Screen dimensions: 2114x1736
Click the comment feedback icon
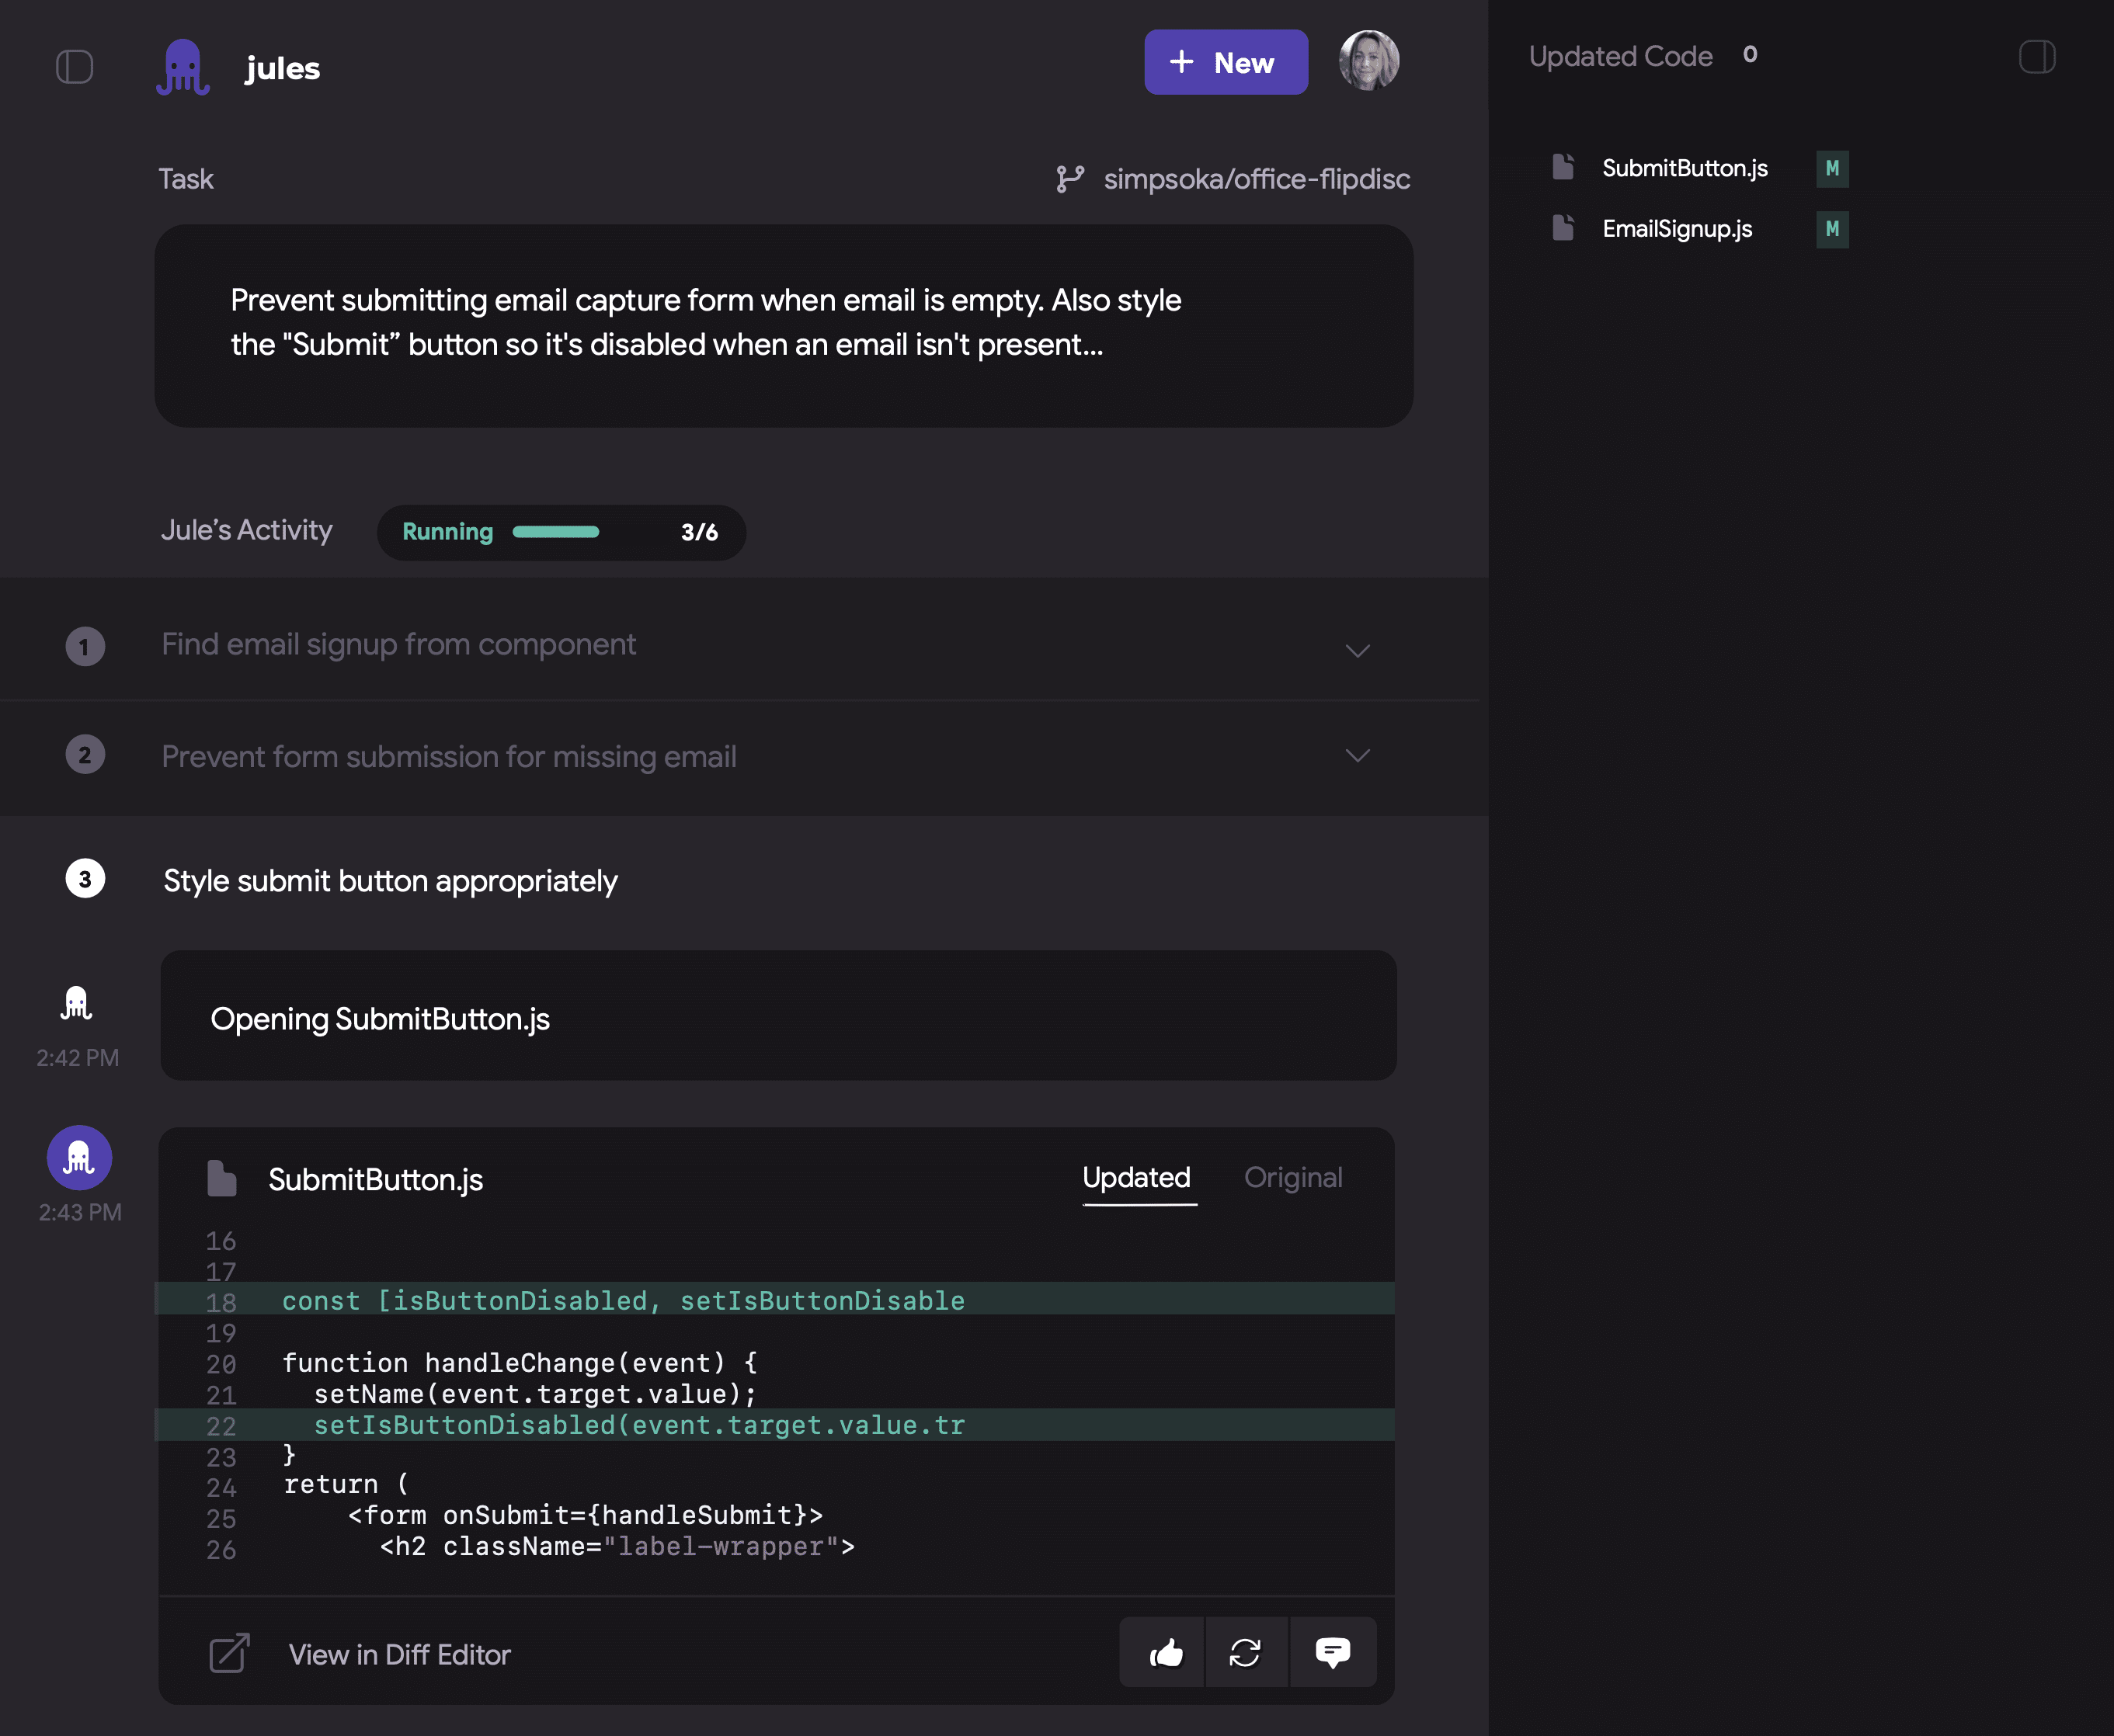pyautogui.click(x=1332, y=1653)
